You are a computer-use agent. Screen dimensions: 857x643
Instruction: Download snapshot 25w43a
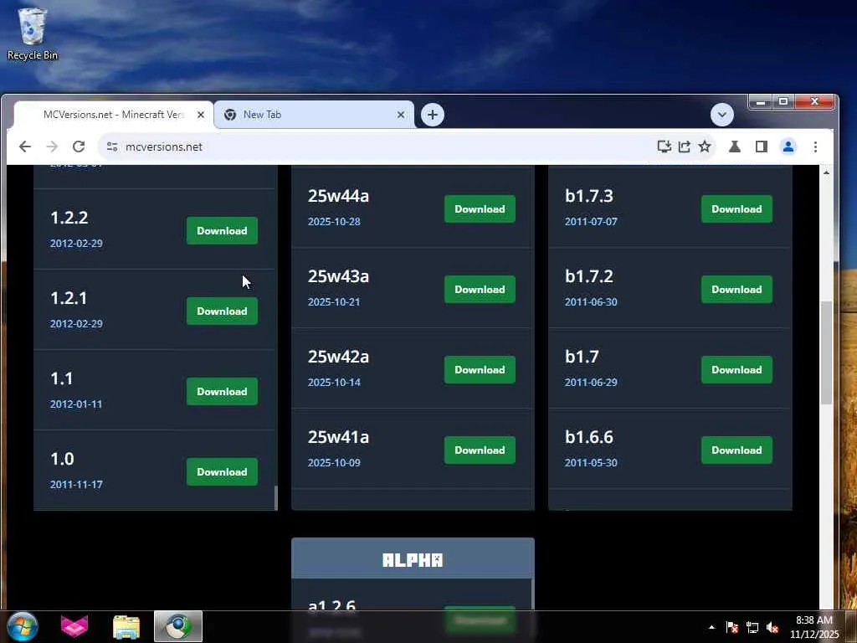pyautogui.click(x=480, y=289)
